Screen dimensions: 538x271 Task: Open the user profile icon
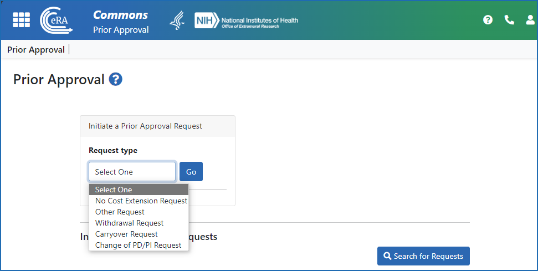530,20
